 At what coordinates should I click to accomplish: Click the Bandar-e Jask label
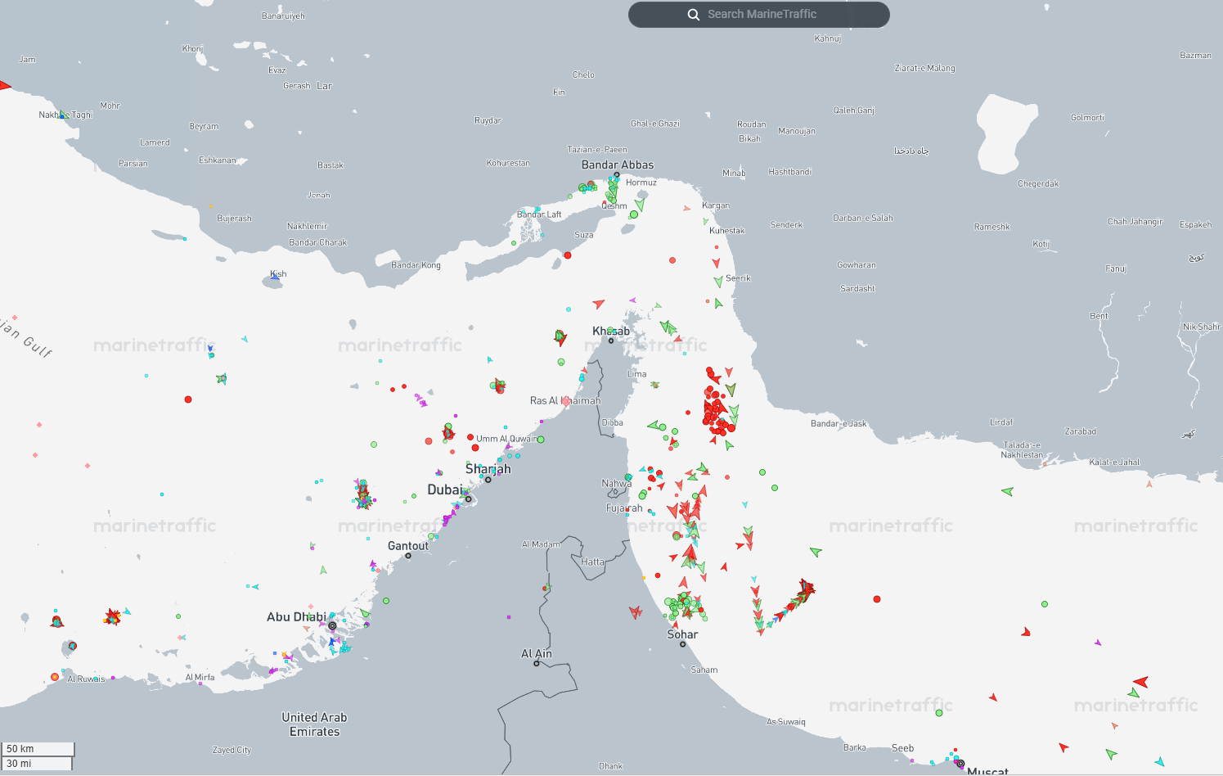click(839, 423)
